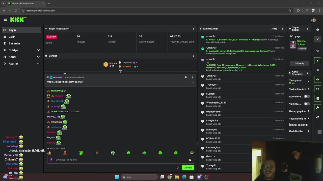The height and width of the screenshot is (181, 323).
Task: Go to Başarılar in left sidebar
Action: click(21, 43)
